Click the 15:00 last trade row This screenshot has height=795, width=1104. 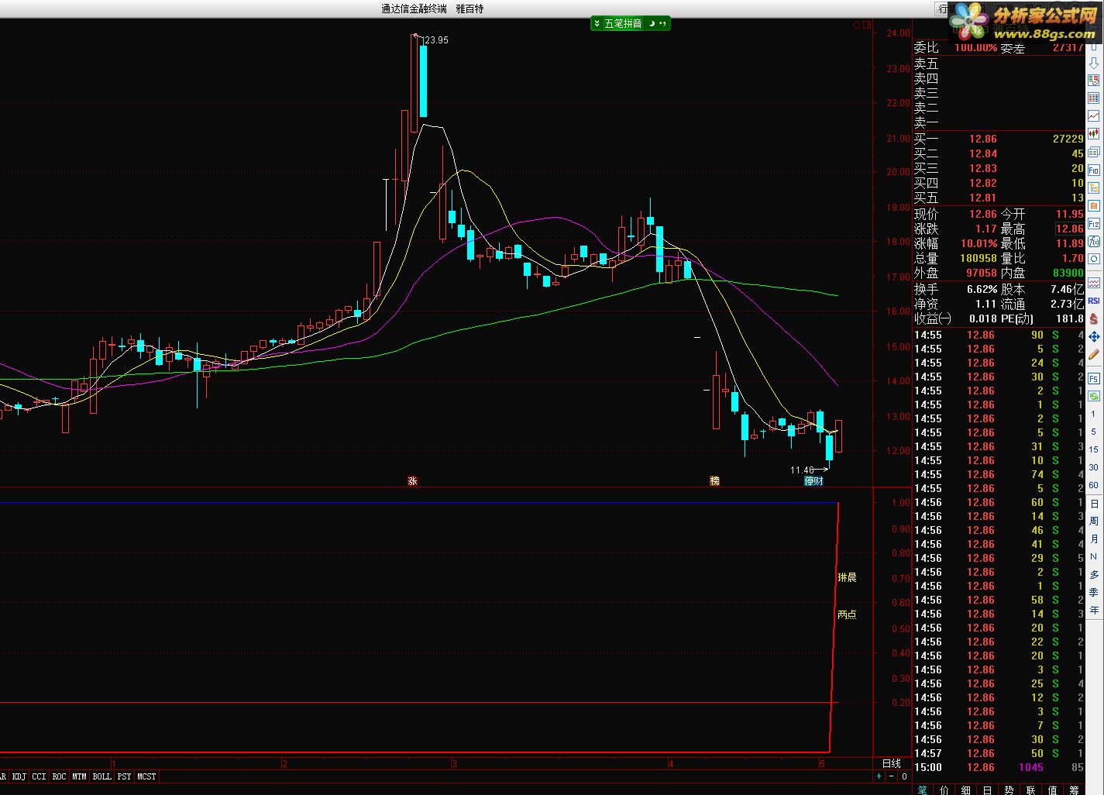[999, 767]
